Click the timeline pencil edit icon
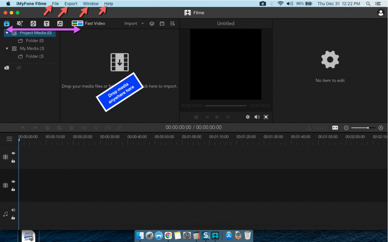Image resolution: width=388 pixels, height=242 pixels. click(x=120, y=128)
